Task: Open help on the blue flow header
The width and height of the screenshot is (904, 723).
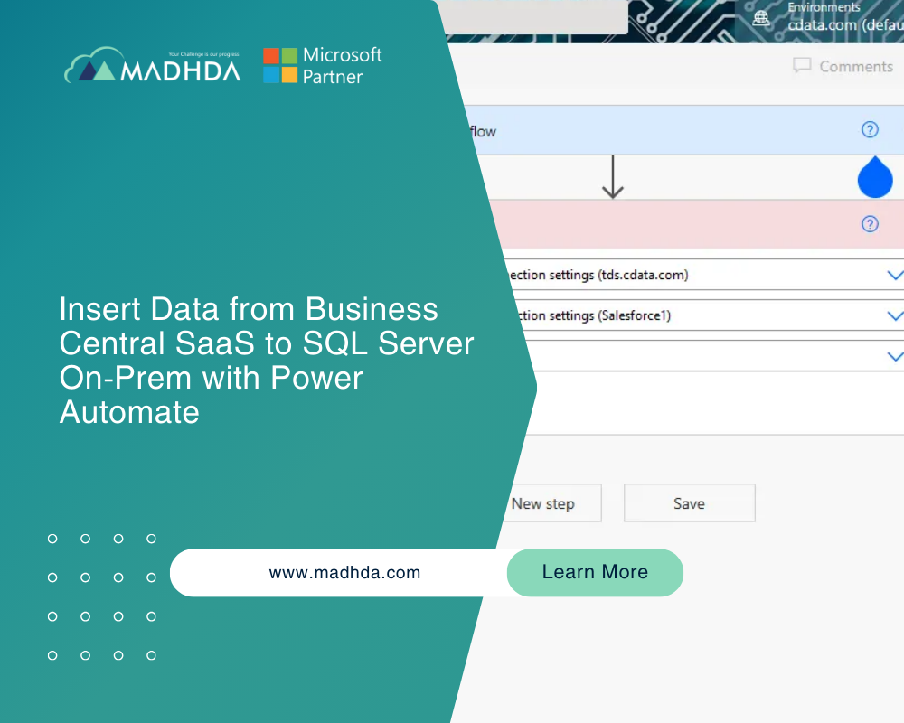Action: (870, 130)
